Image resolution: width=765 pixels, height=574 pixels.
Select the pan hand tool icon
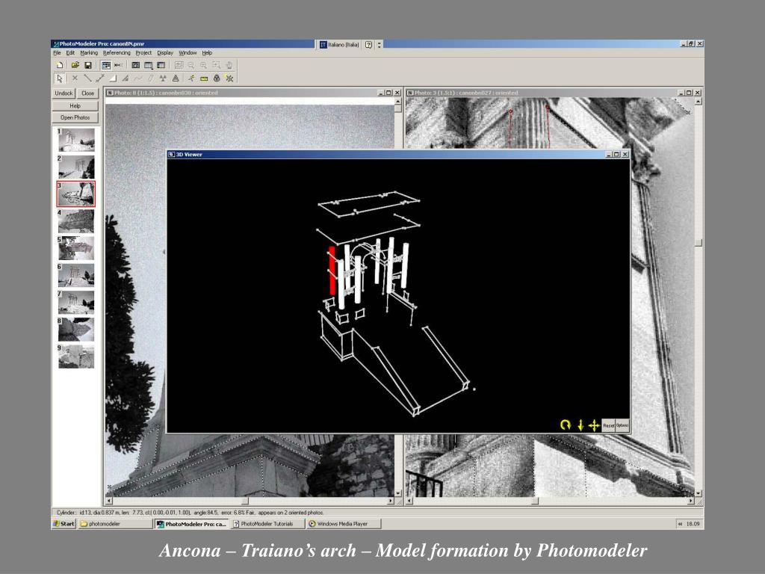coord(229,65)
